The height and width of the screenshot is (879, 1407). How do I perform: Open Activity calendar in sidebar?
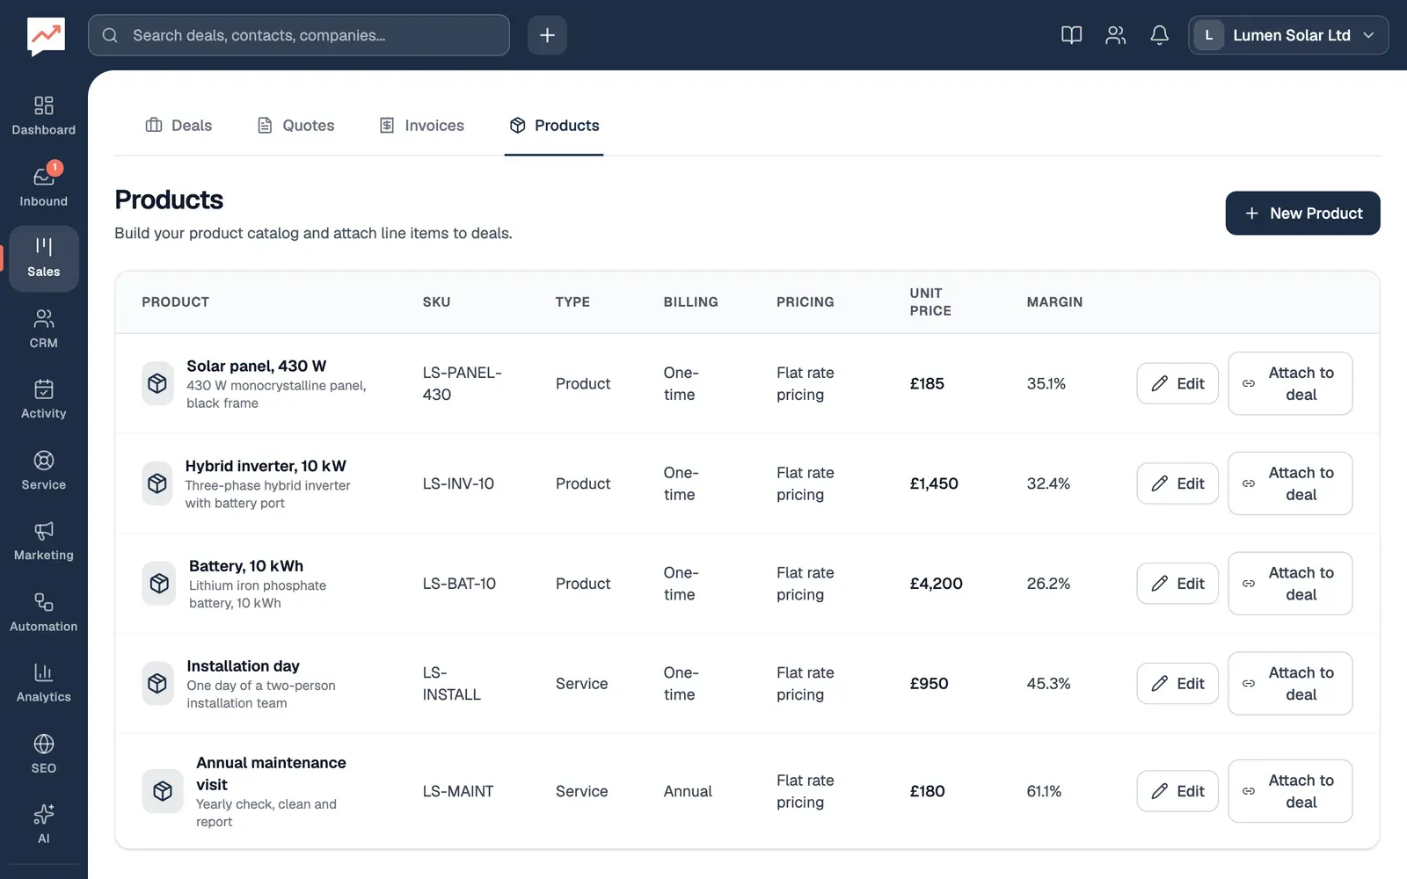(43, 400)
